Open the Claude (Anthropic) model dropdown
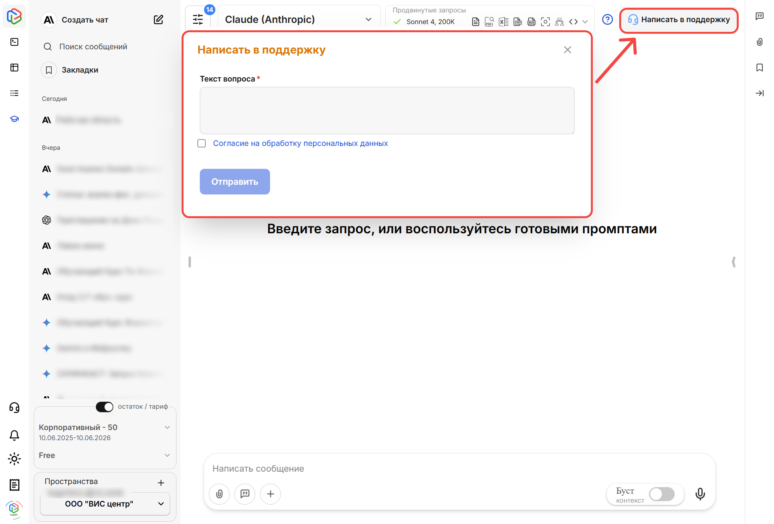This screenshot has height=524, width=774. [299, 19]
